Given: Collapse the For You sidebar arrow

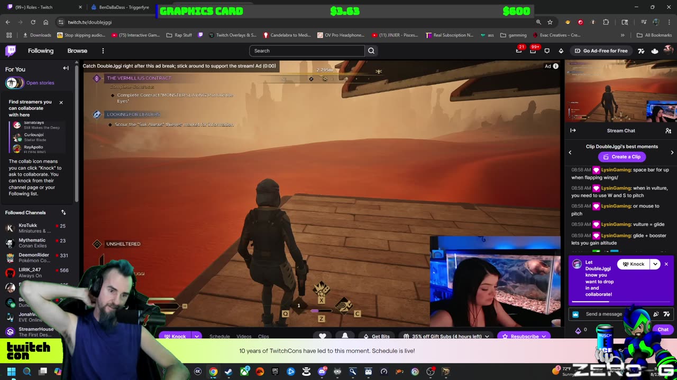Looking at the screenshot, I should [66, 68].
